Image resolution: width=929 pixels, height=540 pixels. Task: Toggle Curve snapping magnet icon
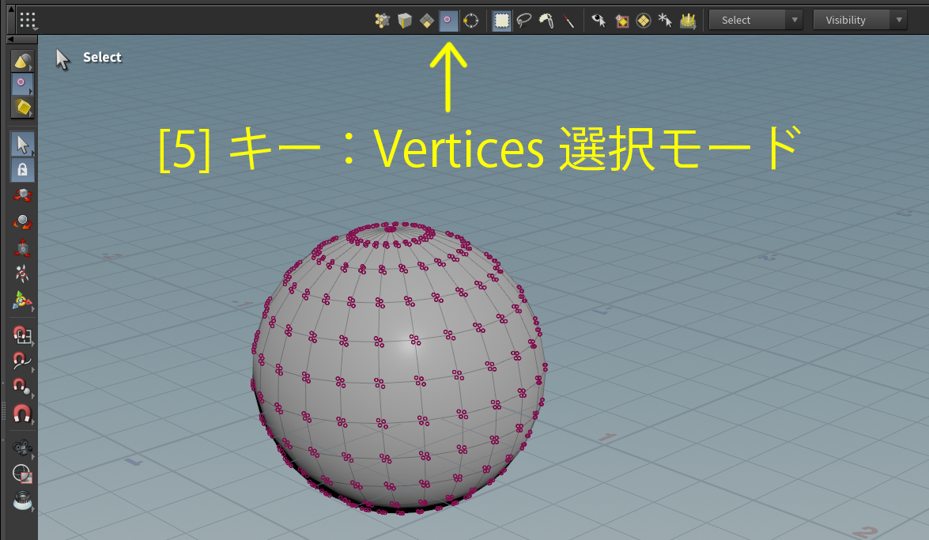tap(22, 361)
